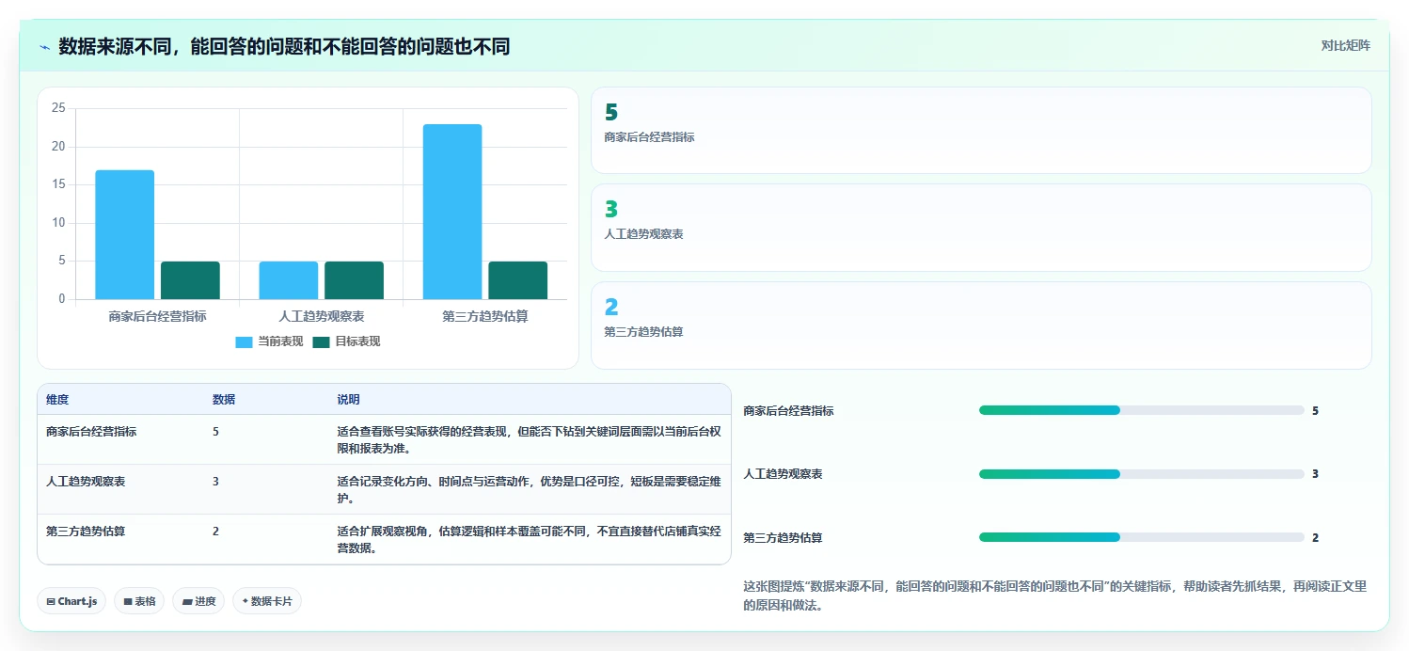This screenshot has height=651, width=1409.
Task: Click the y-axis value 15
Action: [58, 184]
